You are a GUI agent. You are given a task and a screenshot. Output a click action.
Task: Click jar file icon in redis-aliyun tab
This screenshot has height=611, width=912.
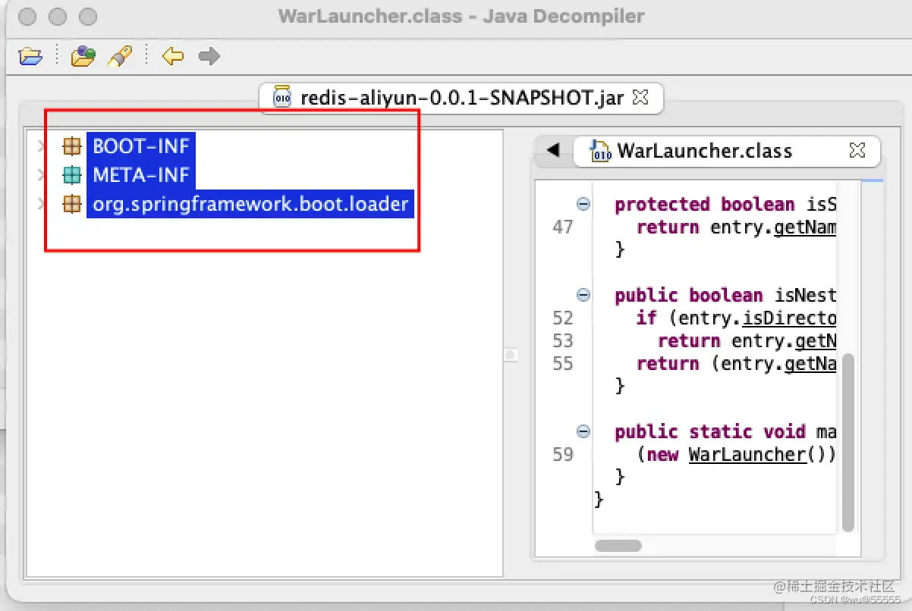282,97
